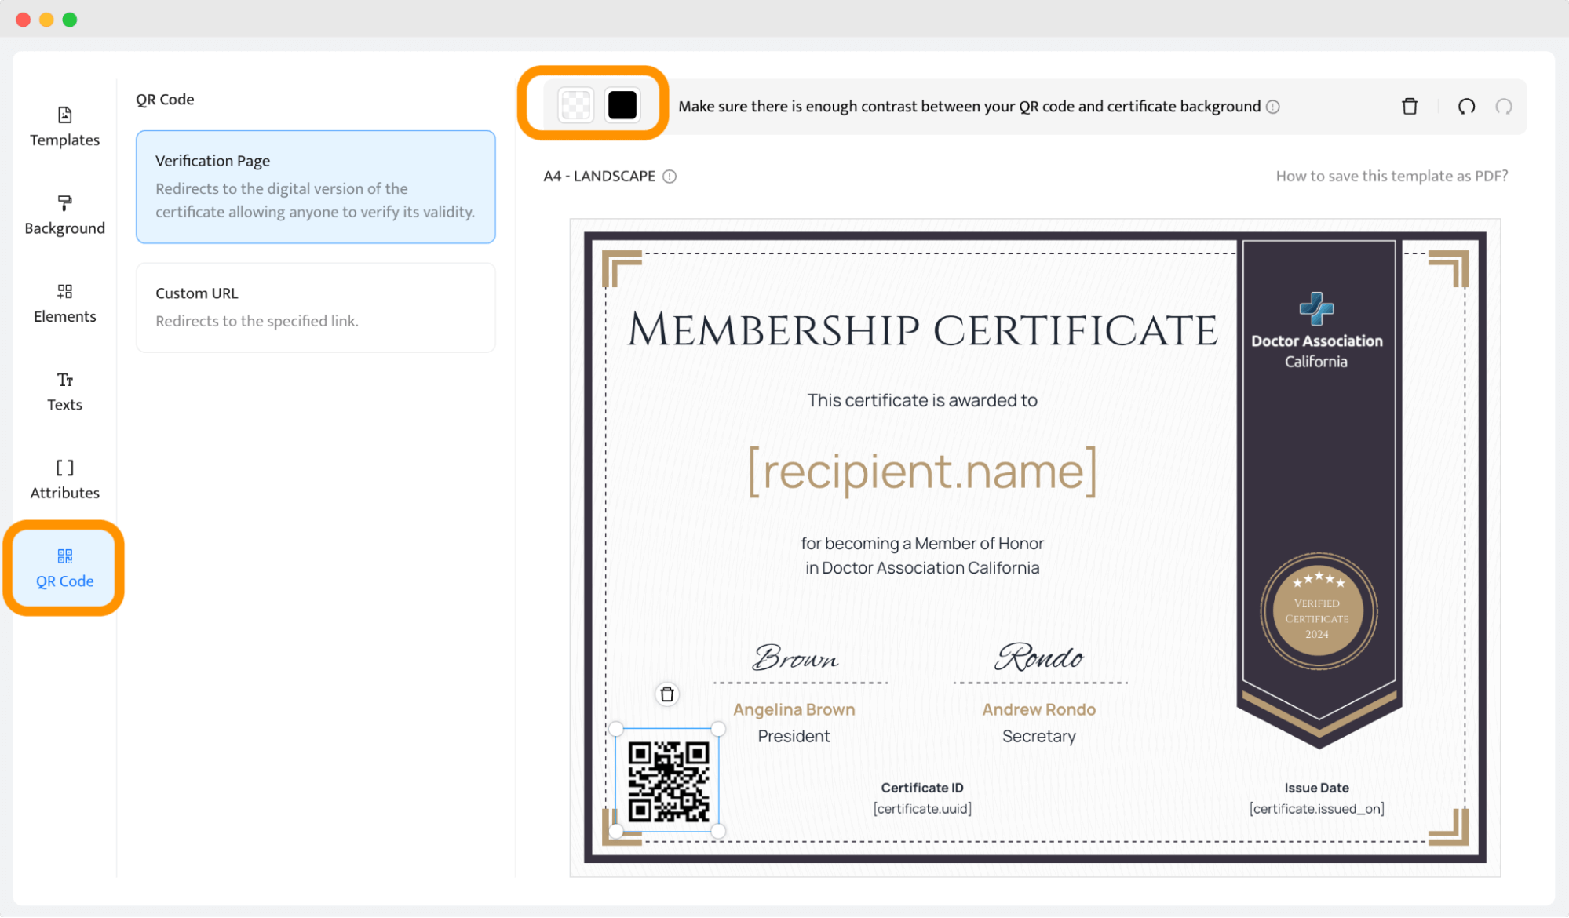The image size is (1569, 918).
Task: Click the 'QR Code' panel heading
Action: 165,100
